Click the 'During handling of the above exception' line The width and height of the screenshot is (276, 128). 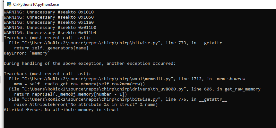click(90, 64)
